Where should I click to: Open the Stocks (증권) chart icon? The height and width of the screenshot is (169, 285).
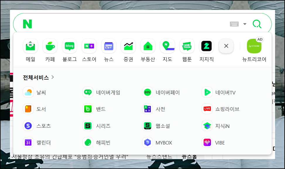click(x=128, y=46)
